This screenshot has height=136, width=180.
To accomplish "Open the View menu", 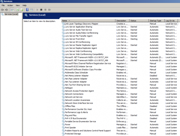I will [x=18, y=5].
